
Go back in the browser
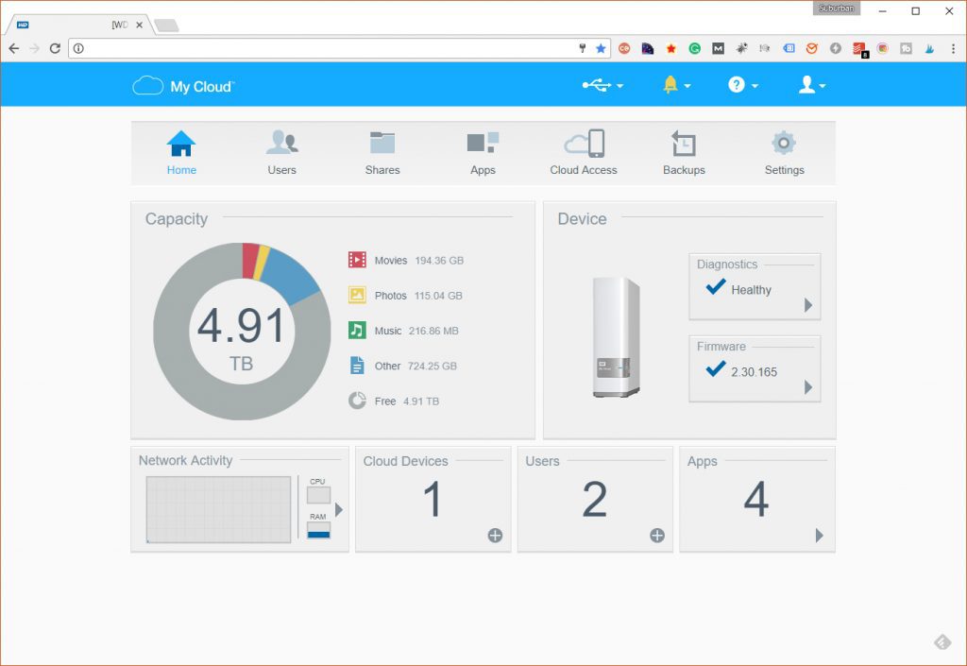(13, 48)
